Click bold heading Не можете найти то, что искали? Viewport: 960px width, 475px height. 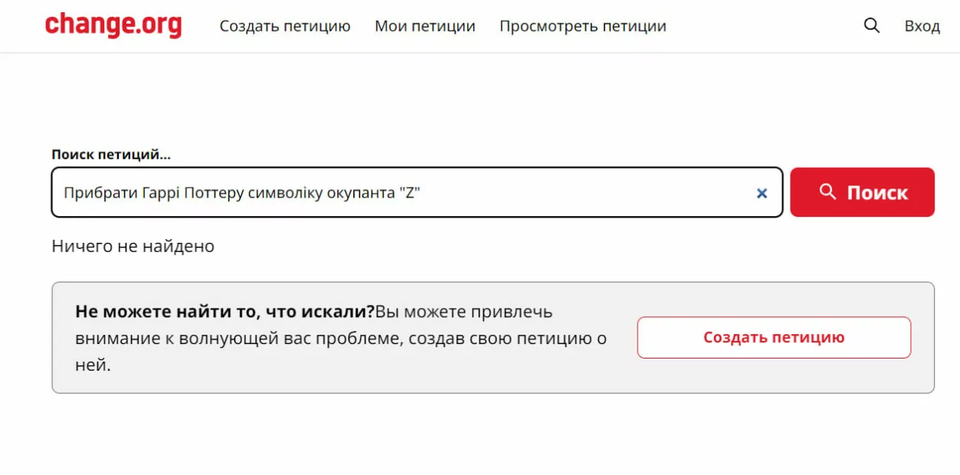(x=224, y=312)
